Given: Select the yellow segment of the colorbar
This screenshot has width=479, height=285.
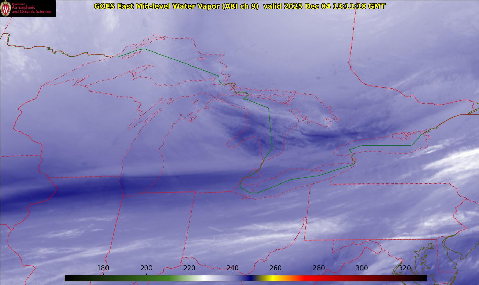Looking at the screenshot, I should [272, 278].
